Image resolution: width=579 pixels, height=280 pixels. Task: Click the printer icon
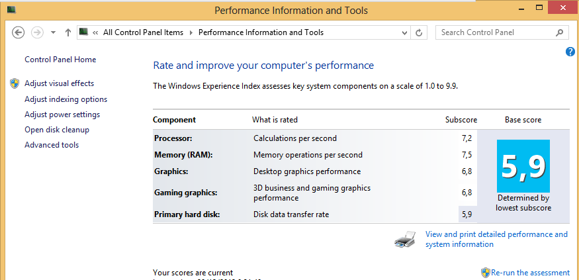(406, 240)
